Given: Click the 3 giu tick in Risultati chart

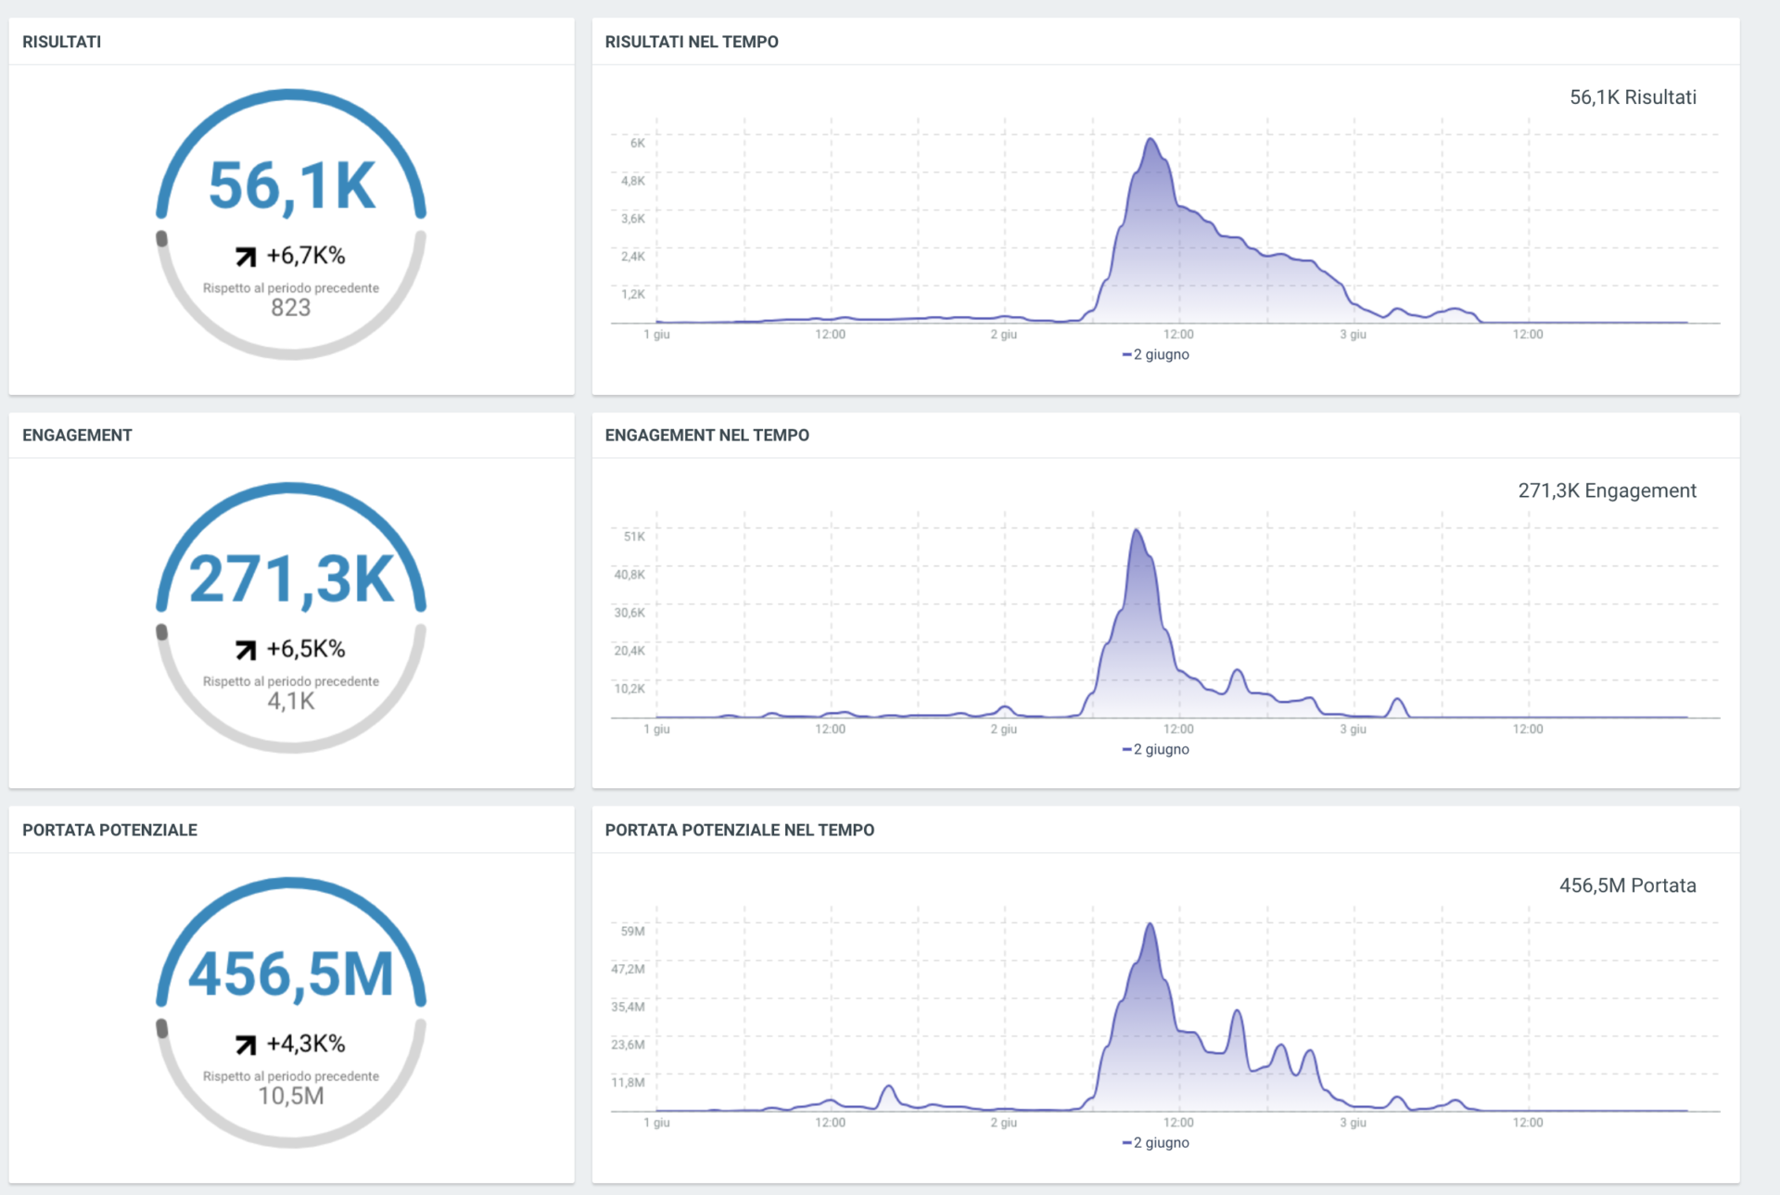Looking at the screenshot, I should [1353, 334].
